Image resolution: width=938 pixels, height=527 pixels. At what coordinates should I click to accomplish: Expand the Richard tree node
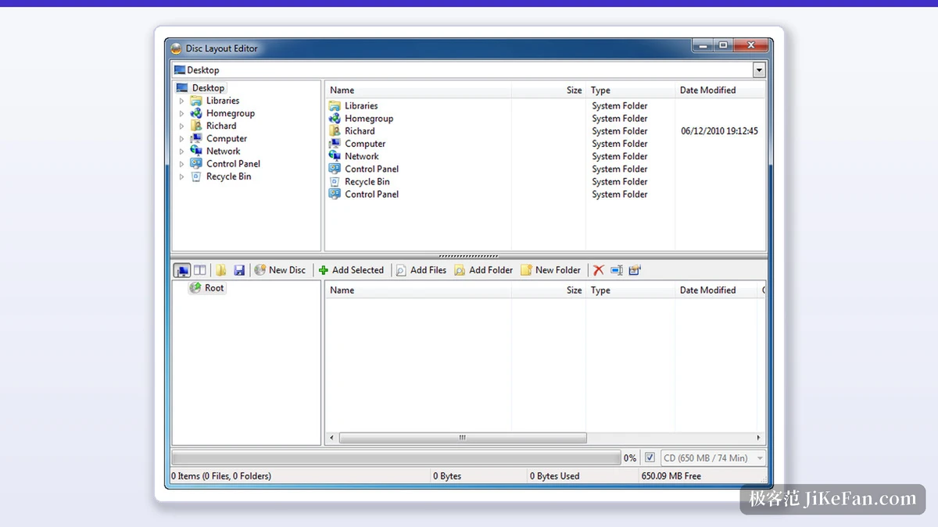(181, 126)
